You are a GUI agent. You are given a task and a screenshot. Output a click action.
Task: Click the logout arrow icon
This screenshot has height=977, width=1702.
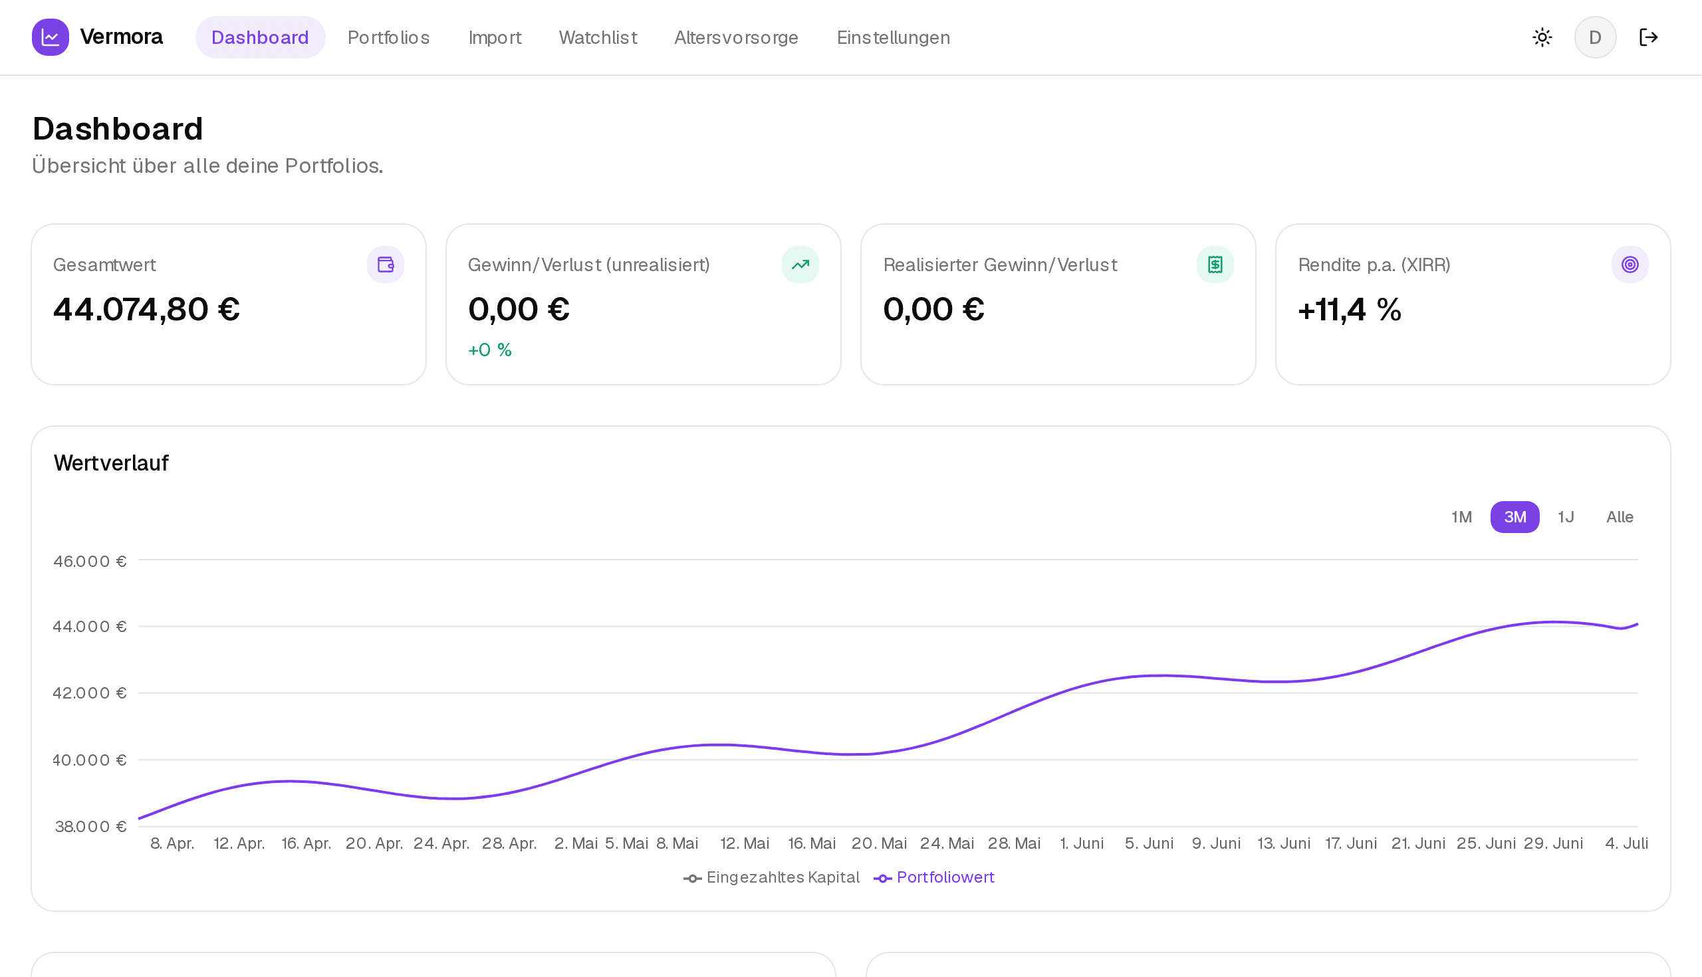(1648, 37)
